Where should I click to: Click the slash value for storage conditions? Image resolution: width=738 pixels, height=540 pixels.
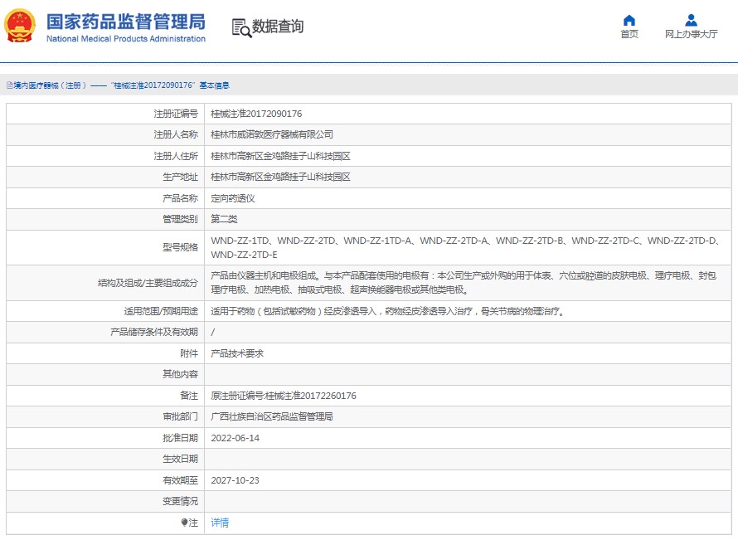tap(213, 333)
